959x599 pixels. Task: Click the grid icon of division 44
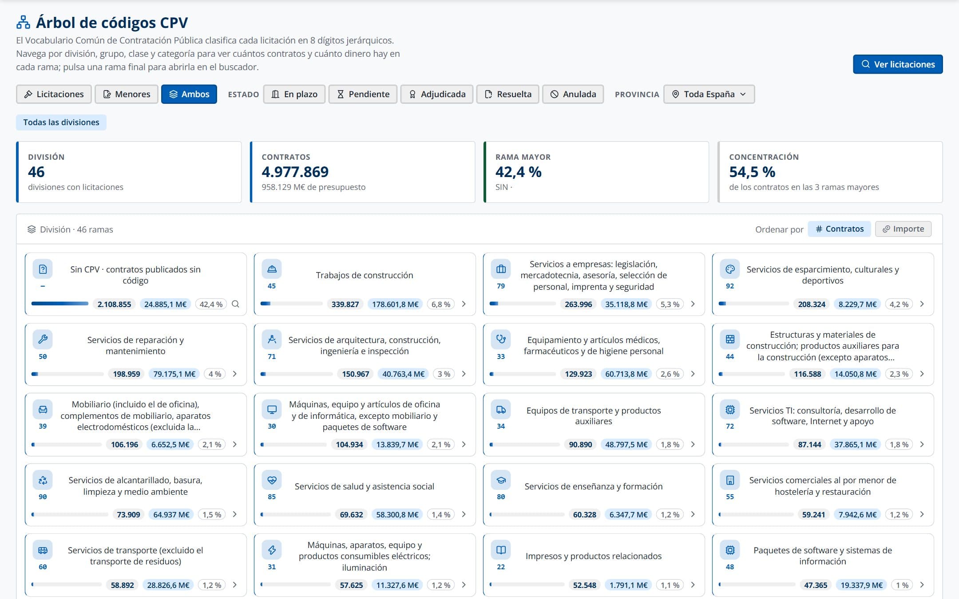pos(730,339)
